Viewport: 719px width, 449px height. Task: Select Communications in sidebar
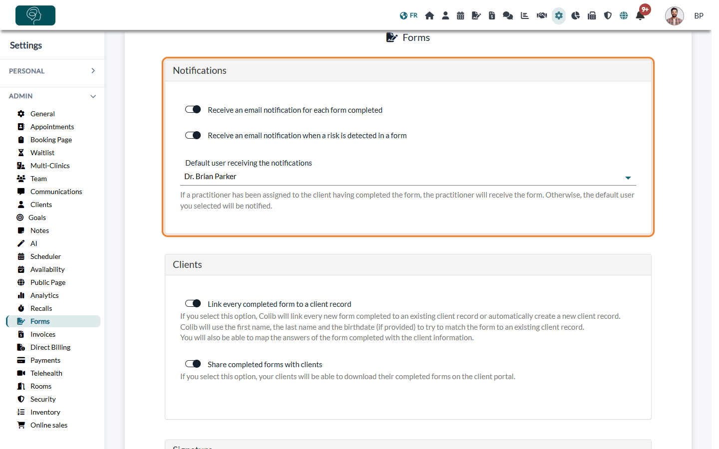(56, 192)
